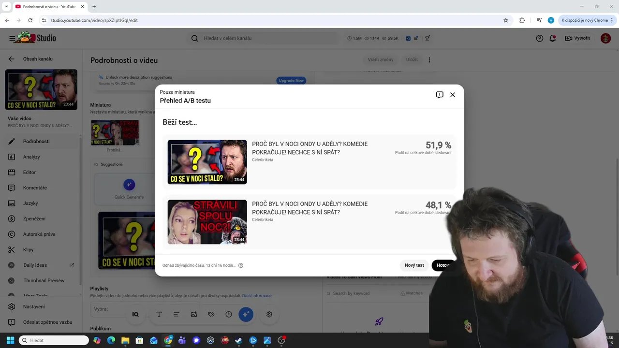
Task: Click the blue extension icon in header stats
Action: (x=409, y=38)
